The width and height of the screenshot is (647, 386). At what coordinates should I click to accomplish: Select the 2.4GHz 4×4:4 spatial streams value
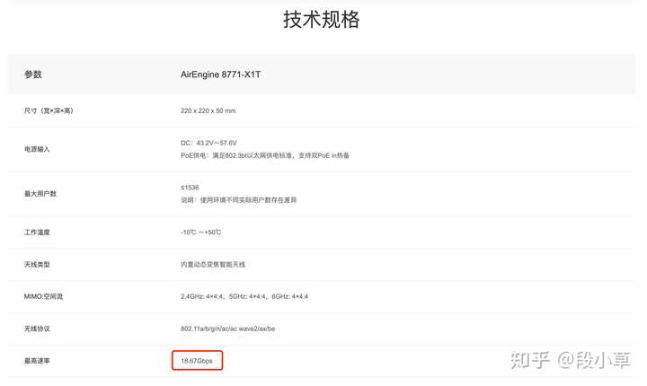click(x=244, y=296)
